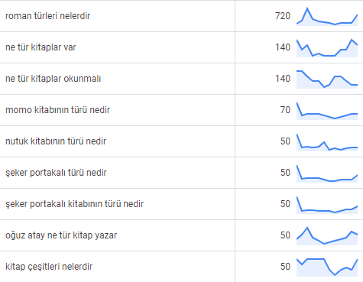Choose keyword kitap çeşitleri nelerdir

point(49,267)
